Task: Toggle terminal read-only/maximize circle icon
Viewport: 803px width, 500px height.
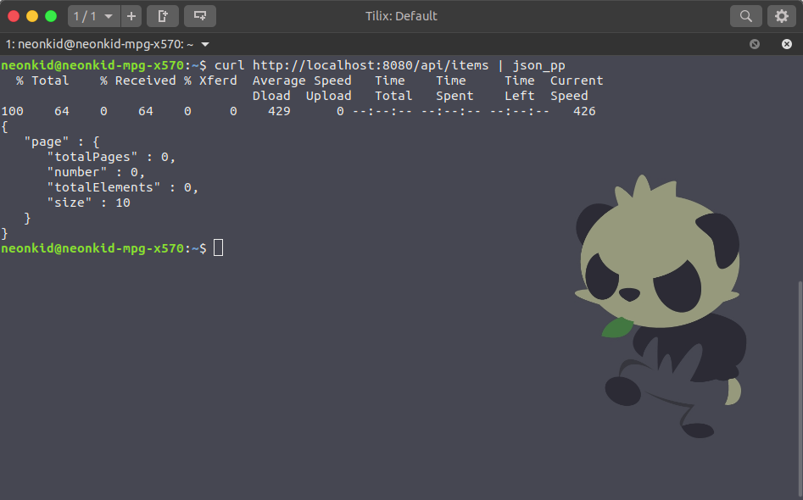Action: tap(755, 45)
